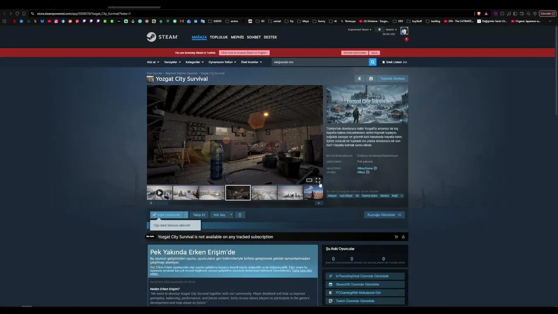Click the Steam logo in the header
The image size is (558, 314).
click(162, 37)
